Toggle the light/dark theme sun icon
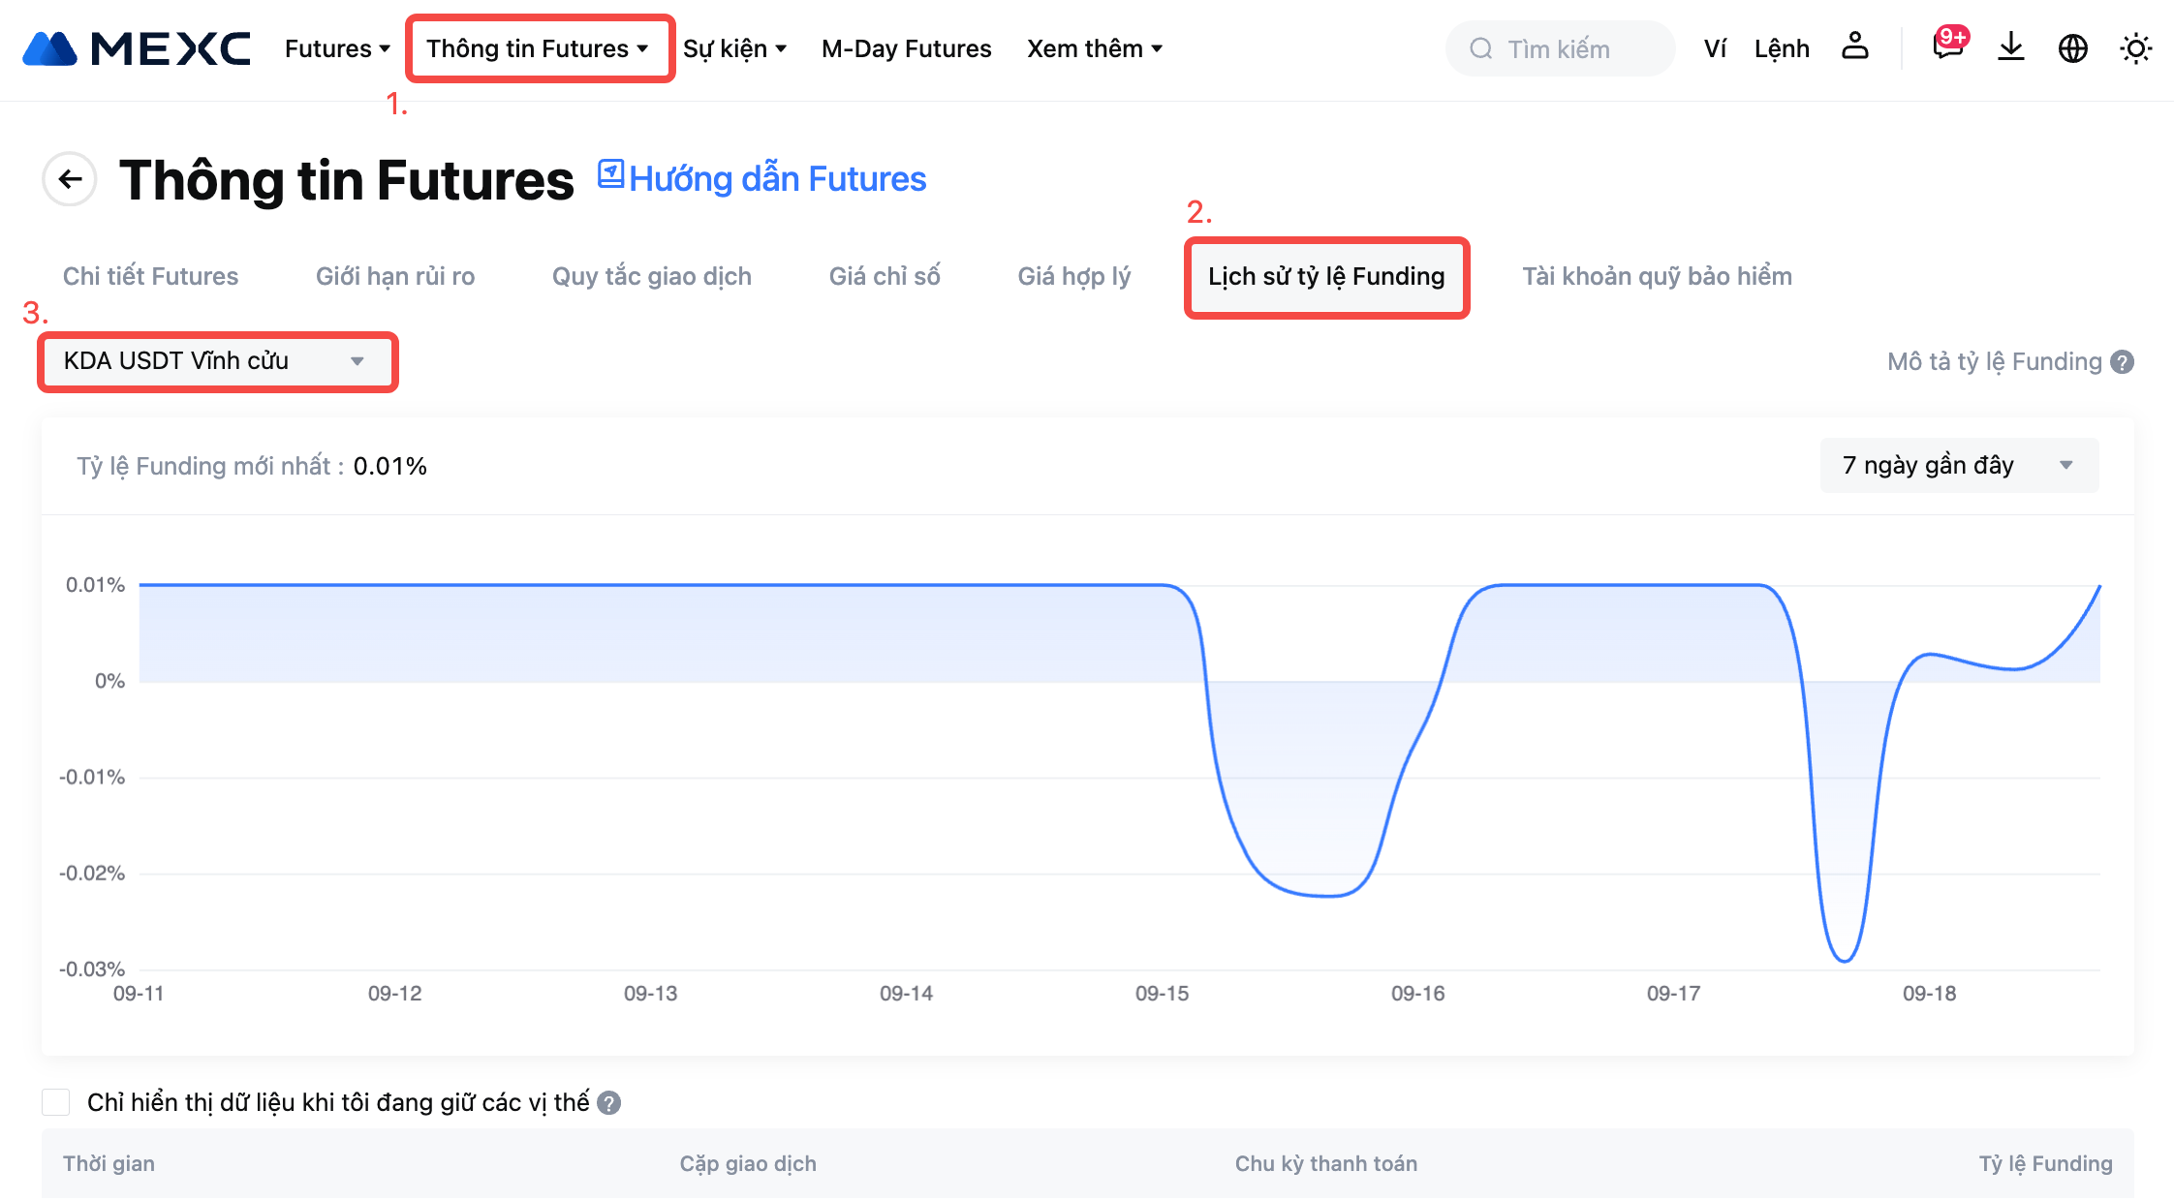 pyautogui.click(x=2135, y=48)
